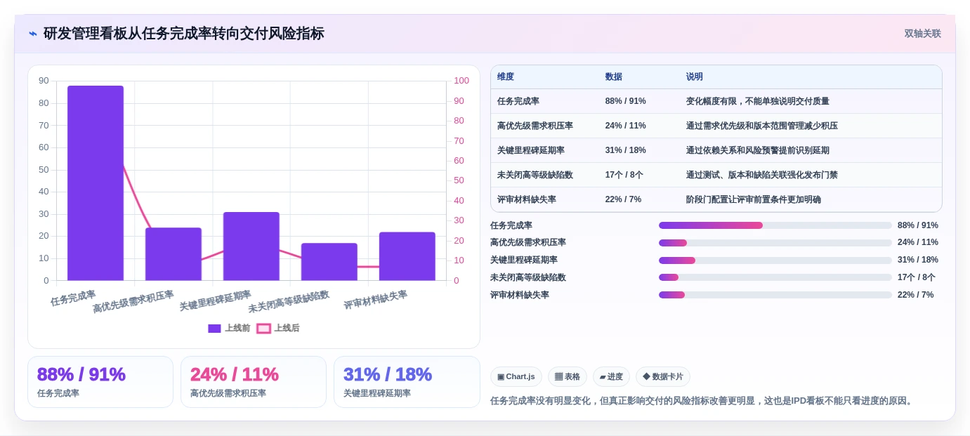Open the 88% / 91% 任务完成率 stat card
This screenshot has width=970, height=436.
coord(100,382)
